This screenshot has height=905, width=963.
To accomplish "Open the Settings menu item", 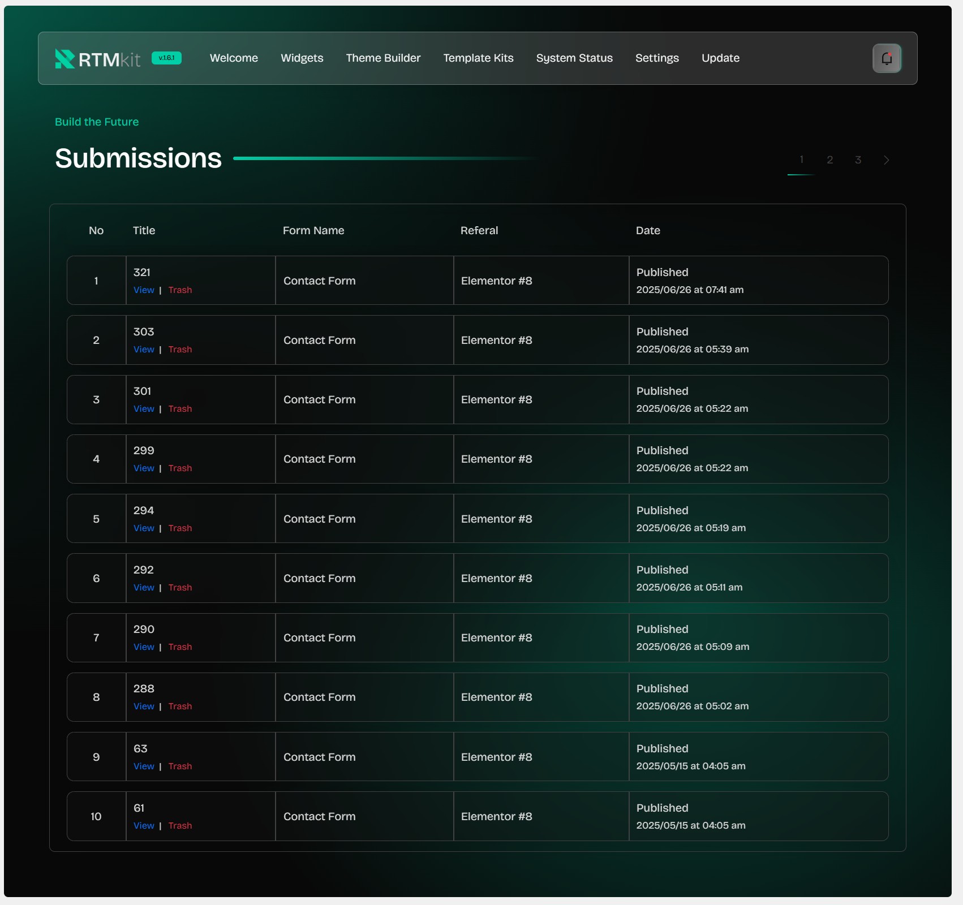I will (x=657, y=58).
